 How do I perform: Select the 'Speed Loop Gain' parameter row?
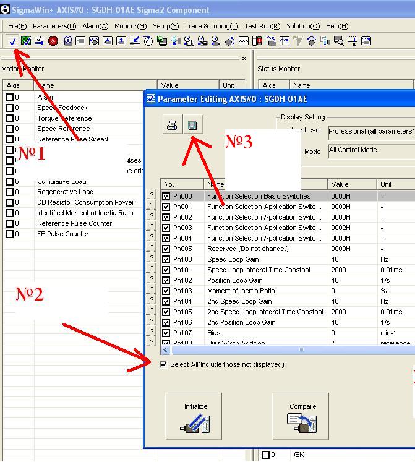pos(288,259)
